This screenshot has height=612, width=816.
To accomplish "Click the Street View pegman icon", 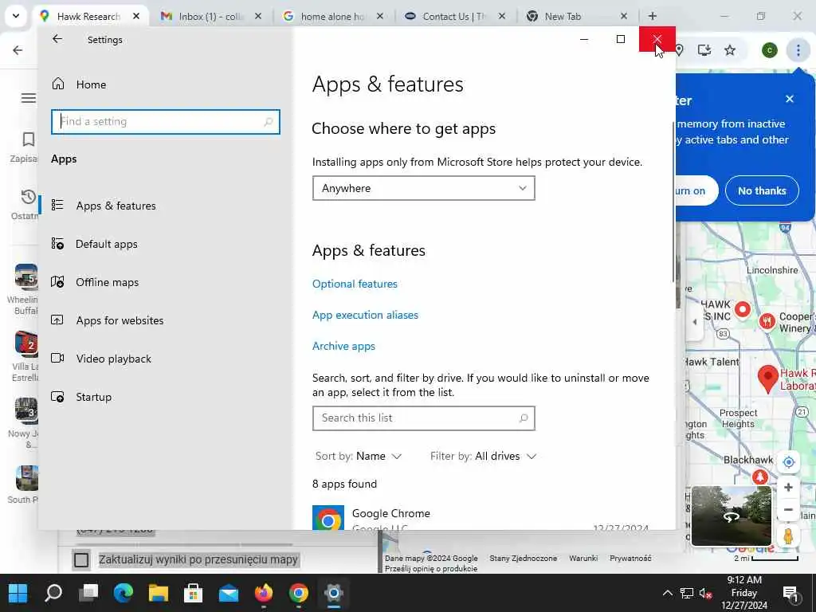I will click(788, 535).
